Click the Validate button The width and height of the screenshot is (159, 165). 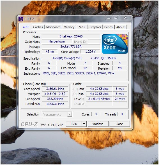point(98,124)
